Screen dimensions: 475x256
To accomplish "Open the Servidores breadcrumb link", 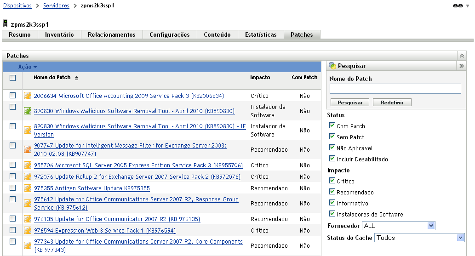I will (56, 6).
